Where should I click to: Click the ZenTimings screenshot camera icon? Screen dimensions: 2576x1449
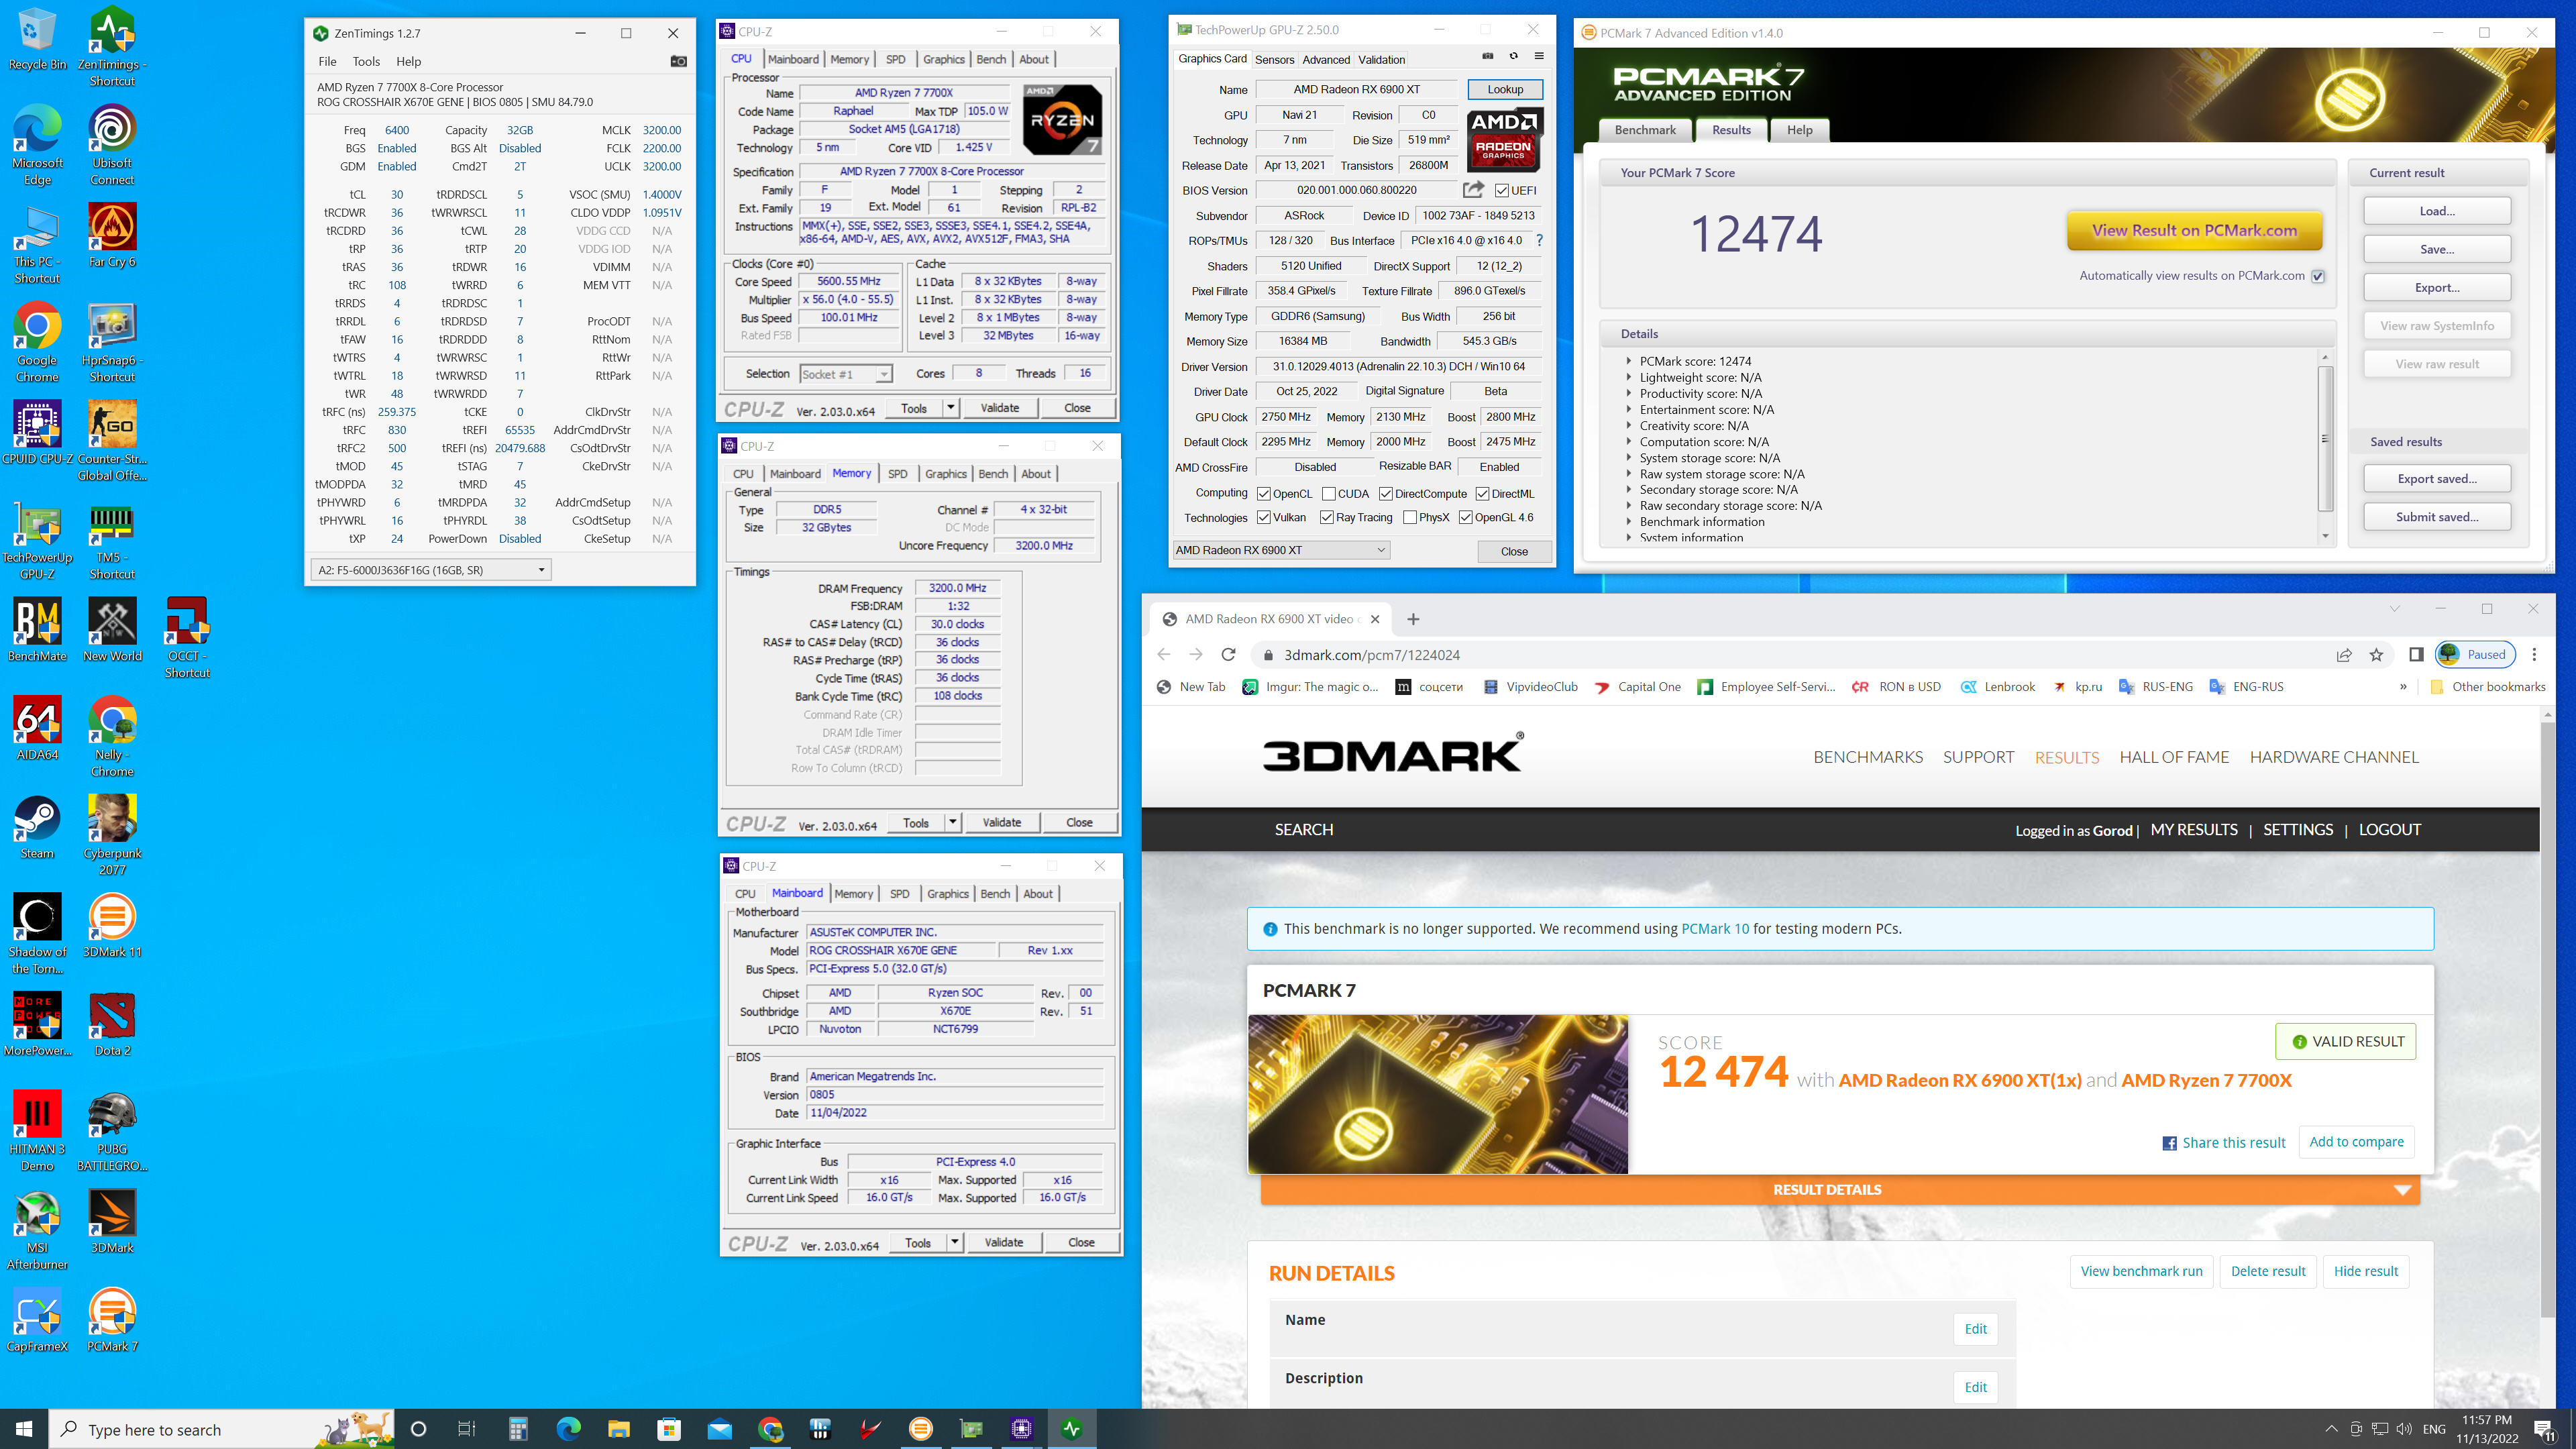pyautogui.click(x=678, y=61)
